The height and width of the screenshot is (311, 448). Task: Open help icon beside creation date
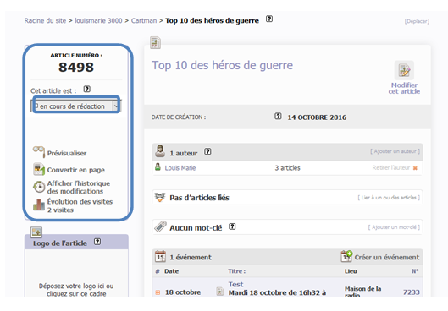point(278,117)
